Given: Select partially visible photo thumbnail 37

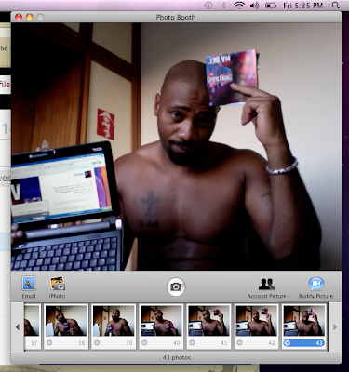Looking at the screenshot, I should [32, 321].
